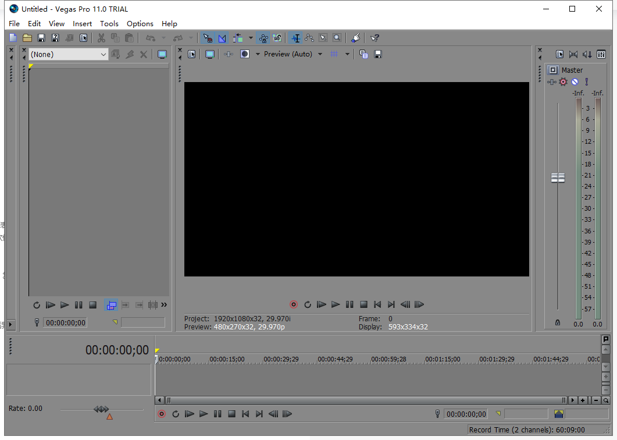Click the Cut scissors icon in toolbar
Screen dimensions: 617x440
pyautogui.click(x=101, y=38)
